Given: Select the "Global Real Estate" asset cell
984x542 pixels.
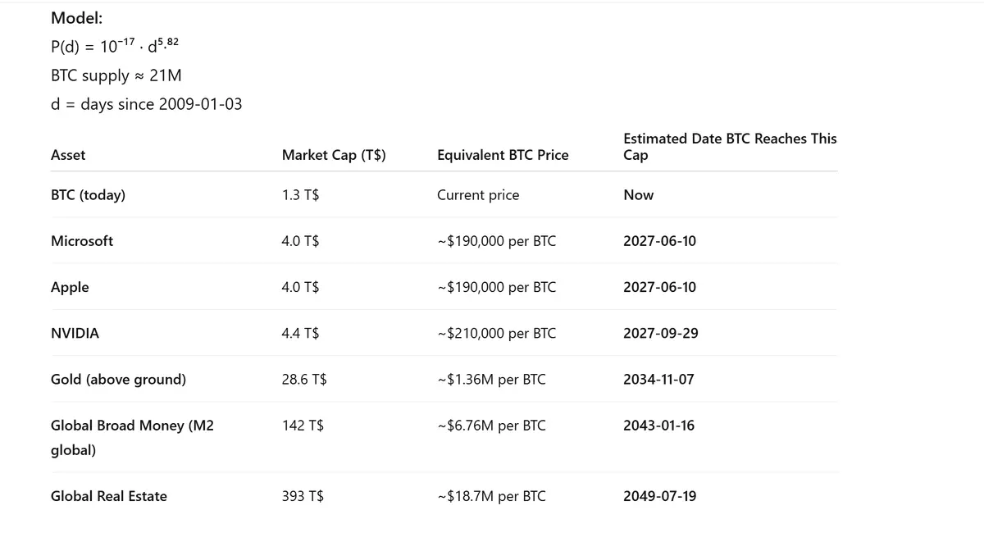Looking at the screenshot, I should [x=108, y=496].
